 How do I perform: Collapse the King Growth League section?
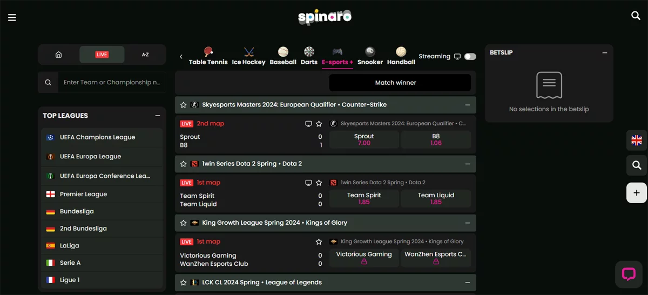468,223
